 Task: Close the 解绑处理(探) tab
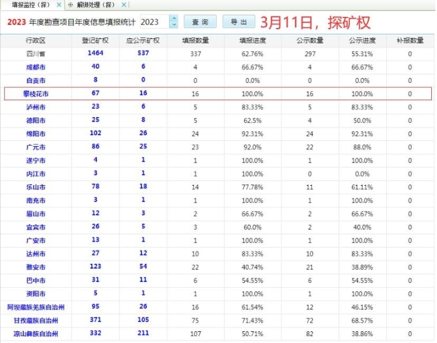(123, 4)
